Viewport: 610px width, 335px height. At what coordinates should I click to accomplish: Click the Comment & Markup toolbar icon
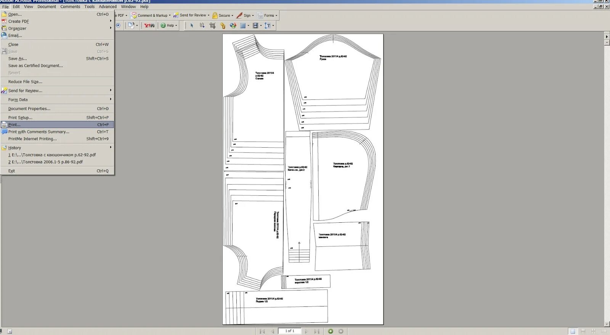[x=133, y=16]
